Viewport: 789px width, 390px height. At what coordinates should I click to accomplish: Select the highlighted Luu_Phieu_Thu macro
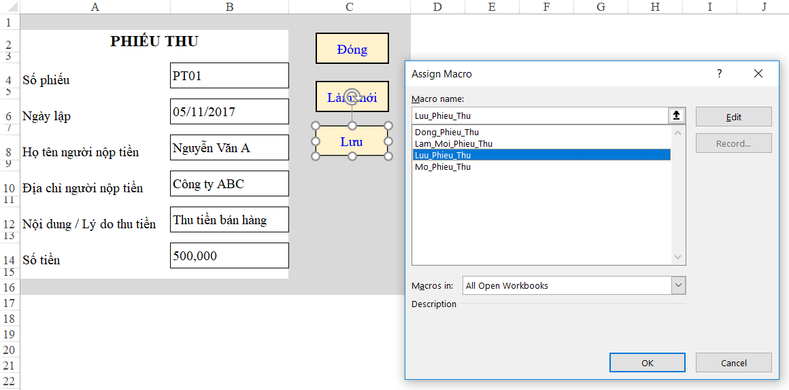(541, 156)
